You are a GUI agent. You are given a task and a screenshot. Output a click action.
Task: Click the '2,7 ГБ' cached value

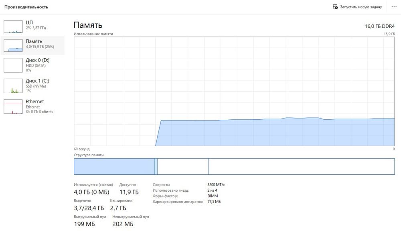(x=118, y=208)
